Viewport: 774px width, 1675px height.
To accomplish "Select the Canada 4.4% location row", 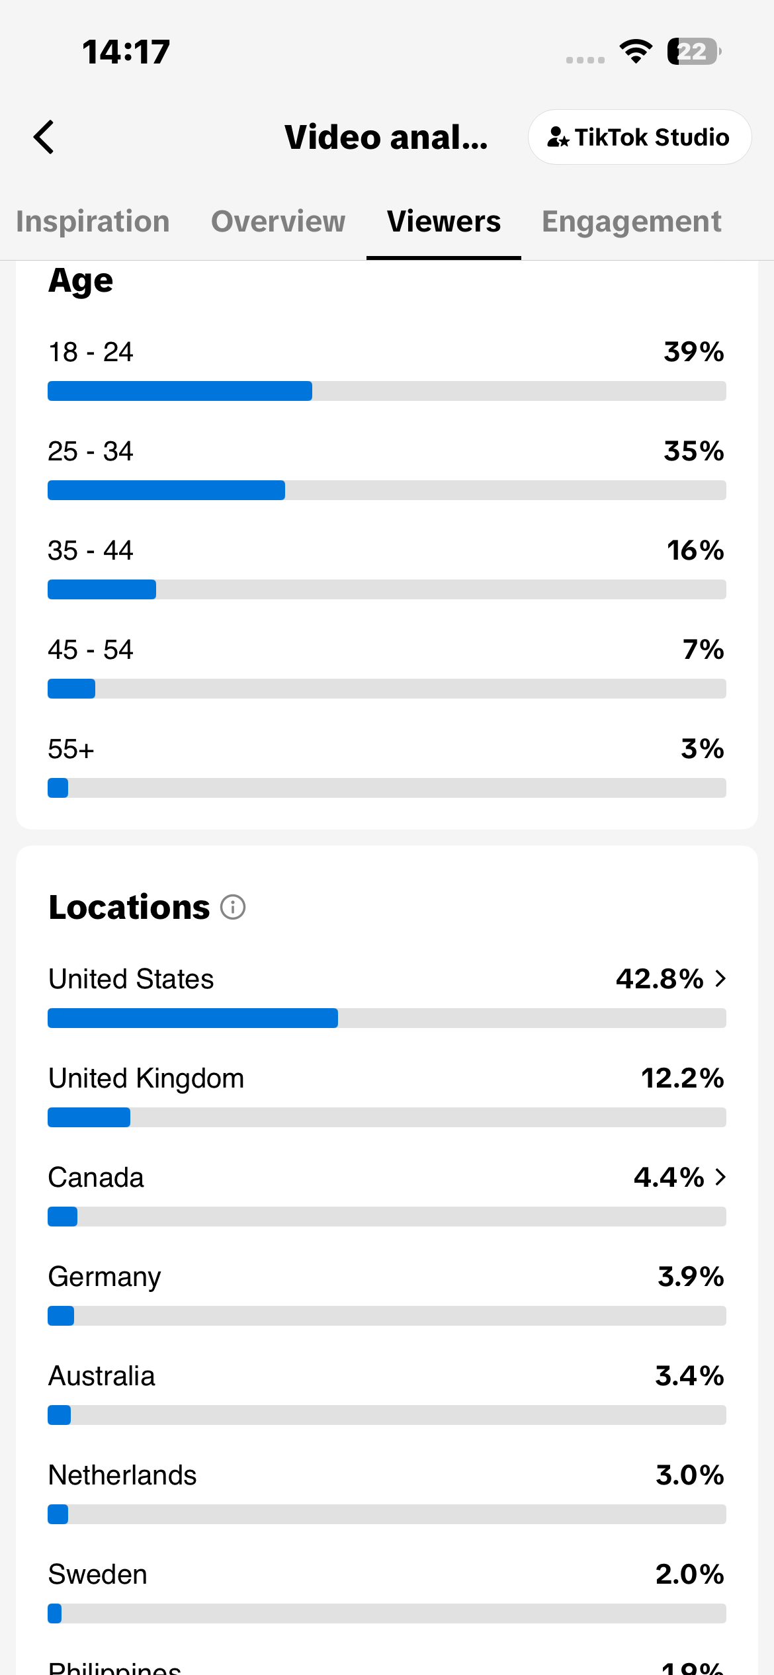I will pyautogui.click(x=387, y=1194).
